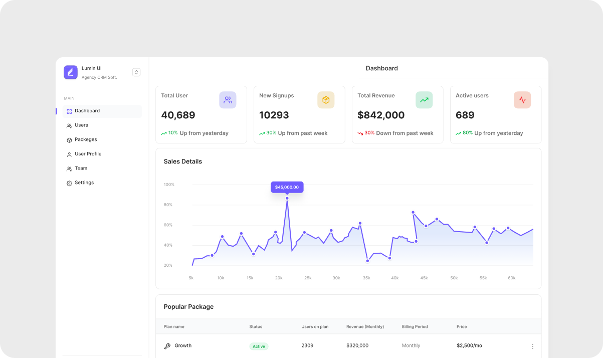Click the Active users pulse icon
This screenshot has height=358, width=603.
(x=522, y=100)
